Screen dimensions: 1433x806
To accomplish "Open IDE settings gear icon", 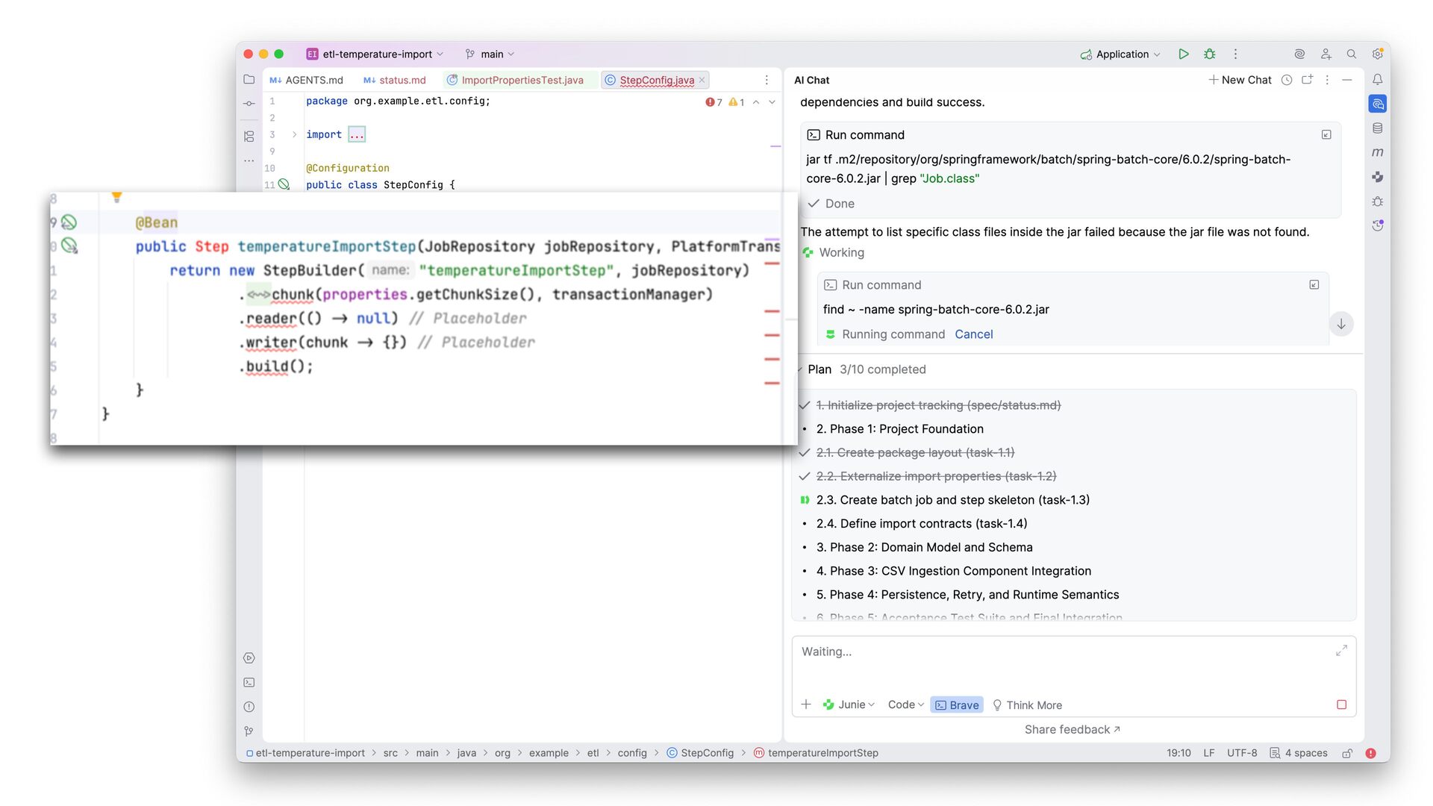I will tap(1377, 54).
